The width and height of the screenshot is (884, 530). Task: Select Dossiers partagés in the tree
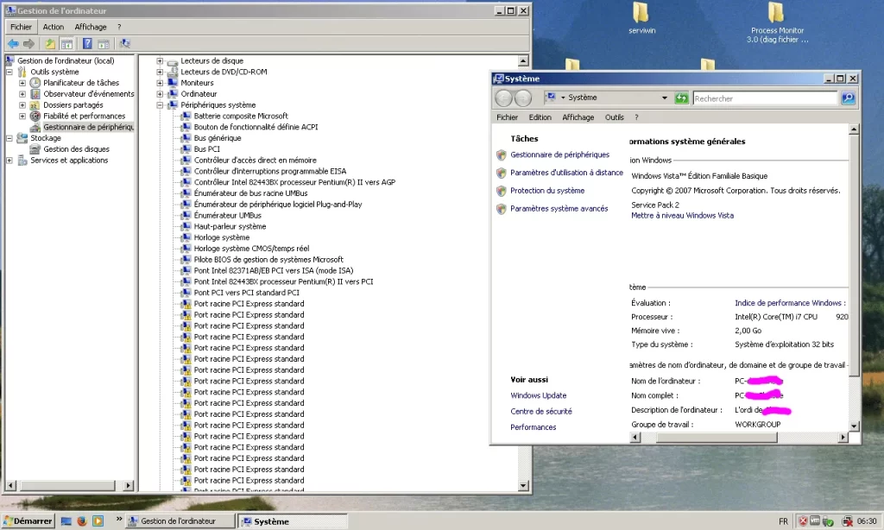tap(73, 104)
